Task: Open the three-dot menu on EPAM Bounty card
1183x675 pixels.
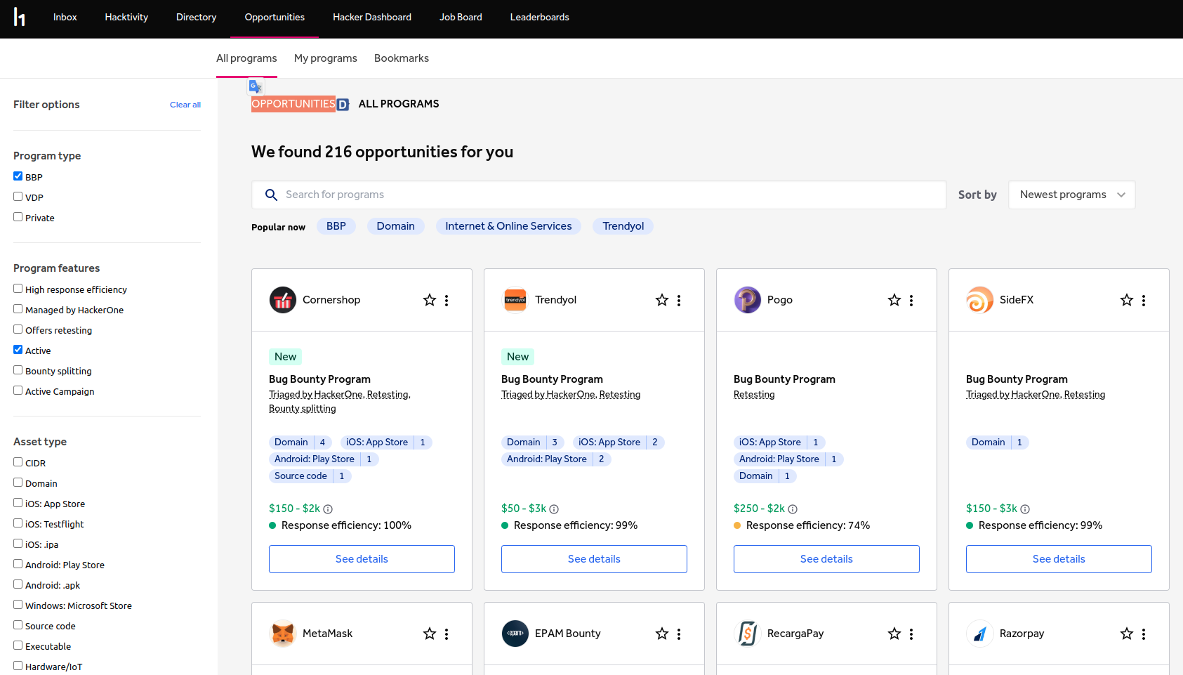Action: pyautogui.click(x=678, y=633)
